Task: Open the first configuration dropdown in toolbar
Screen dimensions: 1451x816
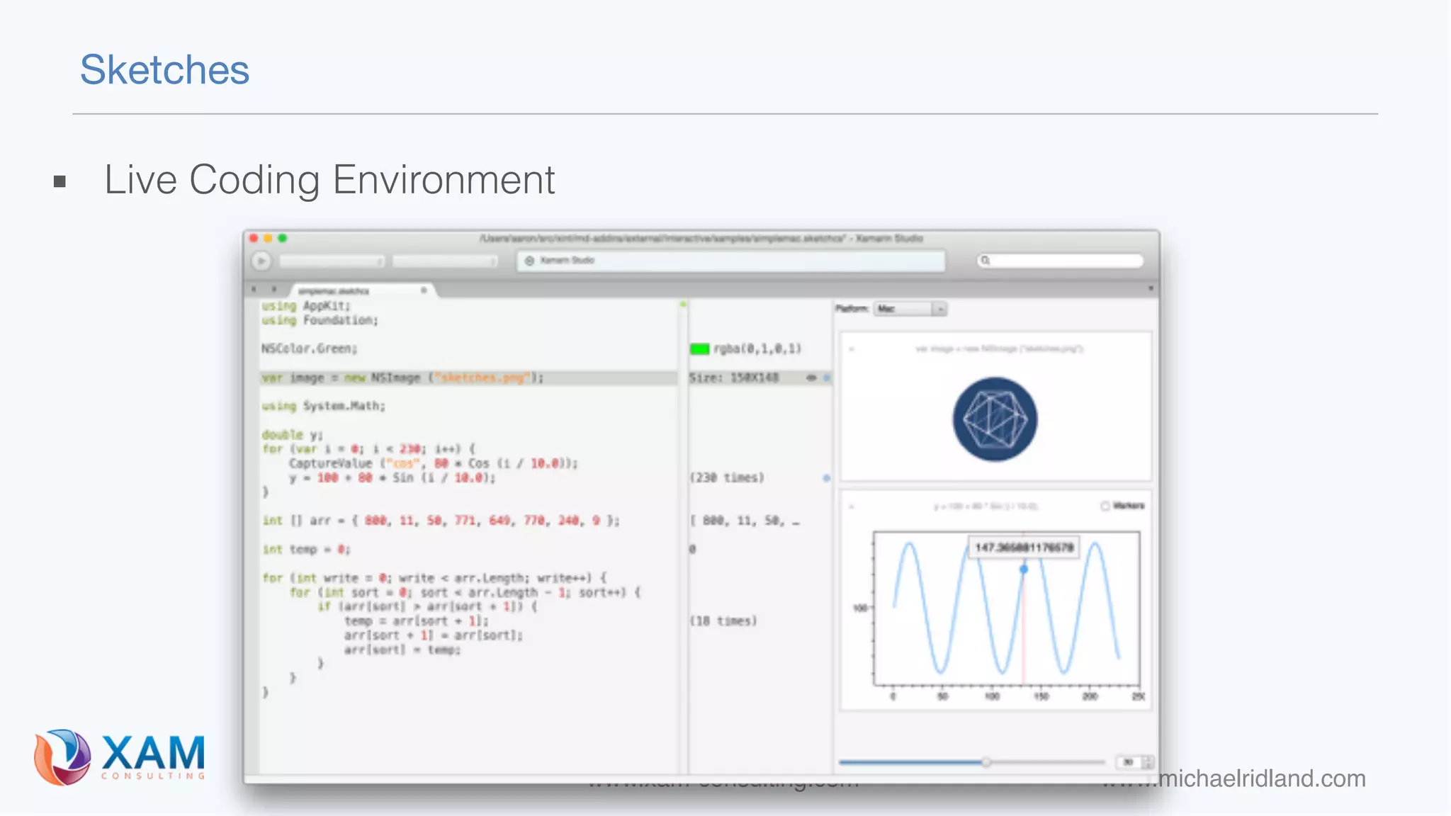Action: [x=332, y=261]
